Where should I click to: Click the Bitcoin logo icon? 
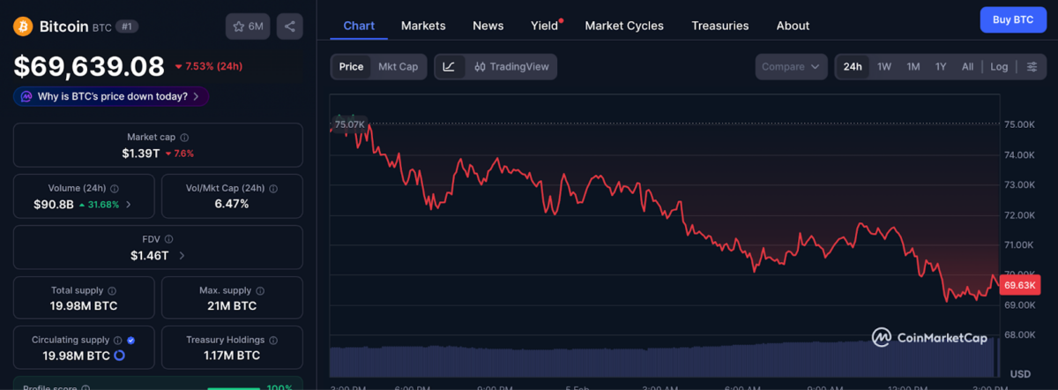[x=23, y=26]
